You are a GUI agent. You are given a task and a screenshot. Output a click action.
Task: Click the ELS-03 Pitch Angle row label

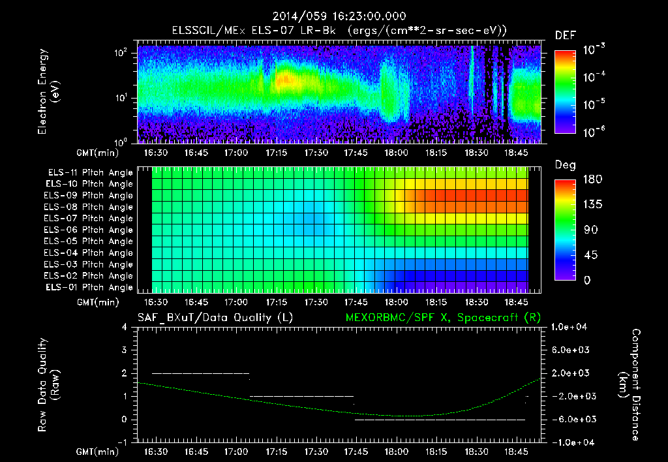pos(88,264)
